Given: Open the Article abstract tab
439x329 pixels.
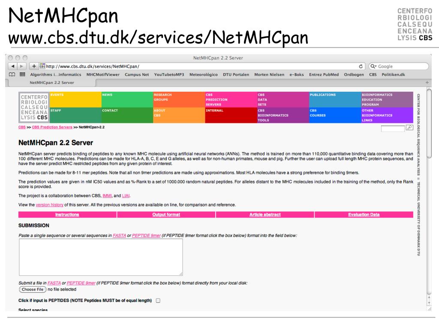Looking at the screenshot, I should click(x=265, y=215).
